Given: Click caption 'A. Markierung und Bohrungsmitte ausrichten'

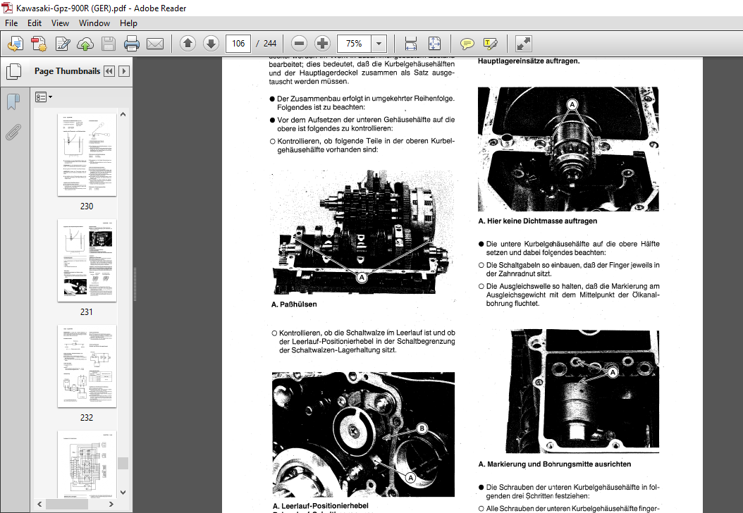Looking at the screenshot, I should coord(555,464).
